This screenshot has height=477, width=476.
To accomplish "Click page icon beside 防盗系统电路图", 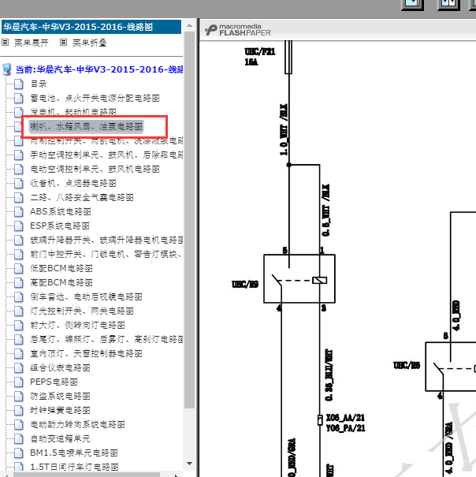I will 19,396.
